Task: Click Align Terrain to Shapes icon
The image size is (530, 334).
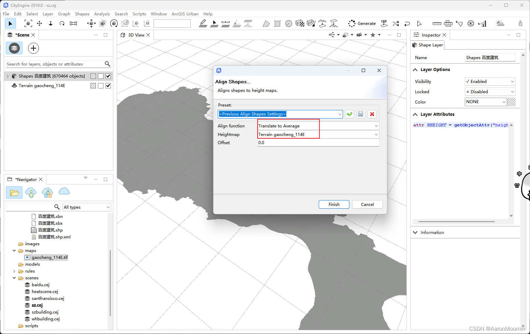Action: [323, 23]
